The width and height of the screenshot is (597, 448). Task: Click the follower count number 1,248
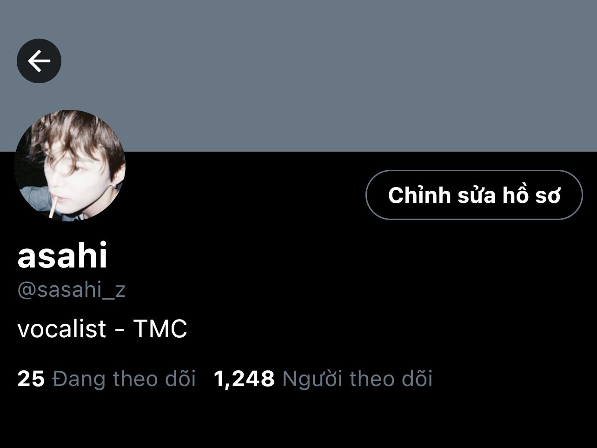[x=244, y=379]
